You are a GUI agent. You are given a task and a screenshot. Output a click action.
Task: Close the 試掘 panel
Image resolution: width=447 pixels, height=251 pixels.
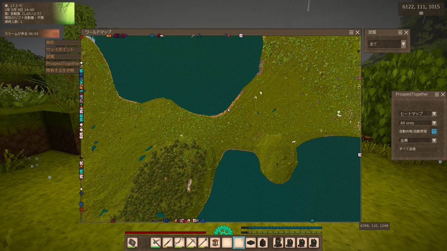pyautogui.click(x=406, y=32)
